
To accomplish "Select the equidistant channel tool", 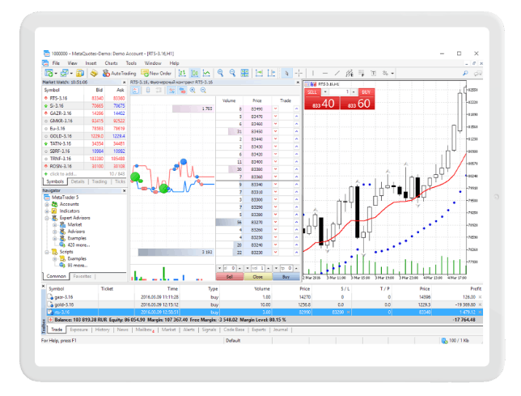I will point(349,73).
